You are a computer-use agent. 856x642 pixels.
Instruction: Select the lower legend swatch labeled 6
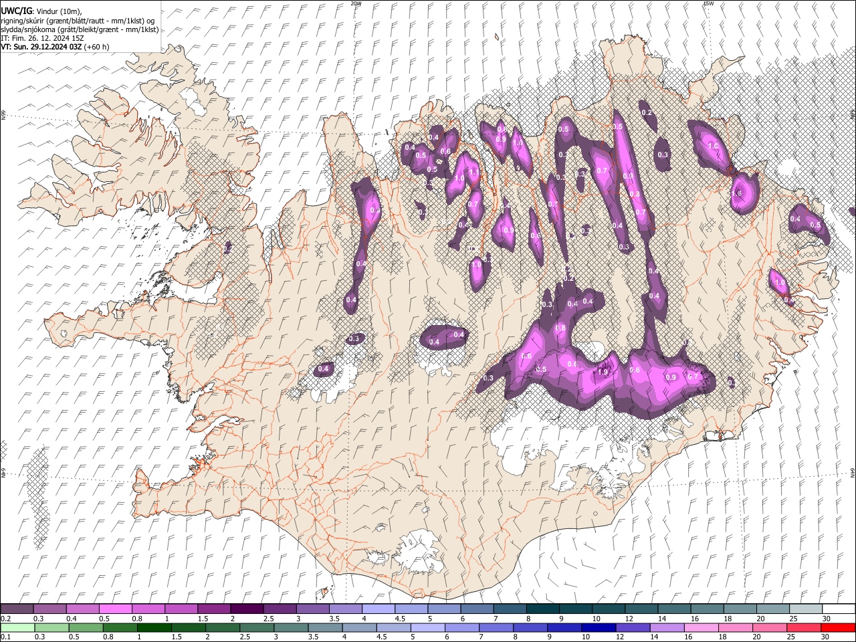pos(463,627)
